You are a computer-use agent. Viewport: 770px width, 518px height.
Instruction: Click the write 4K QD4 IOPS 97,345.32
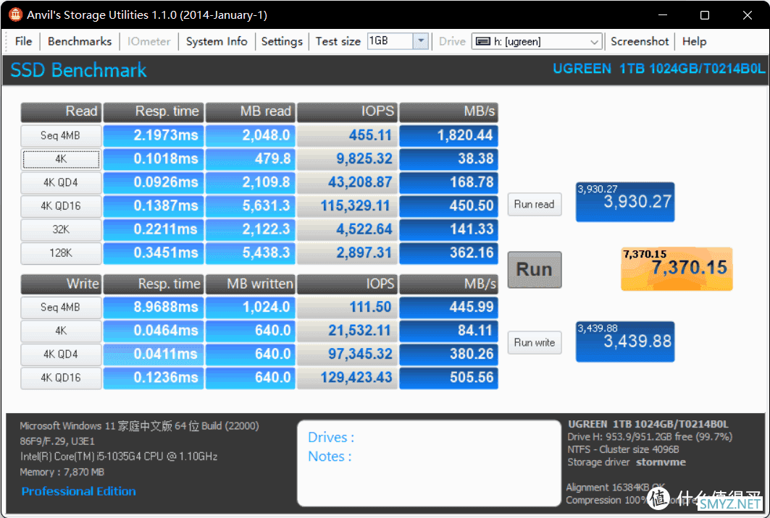click(347, 354)
